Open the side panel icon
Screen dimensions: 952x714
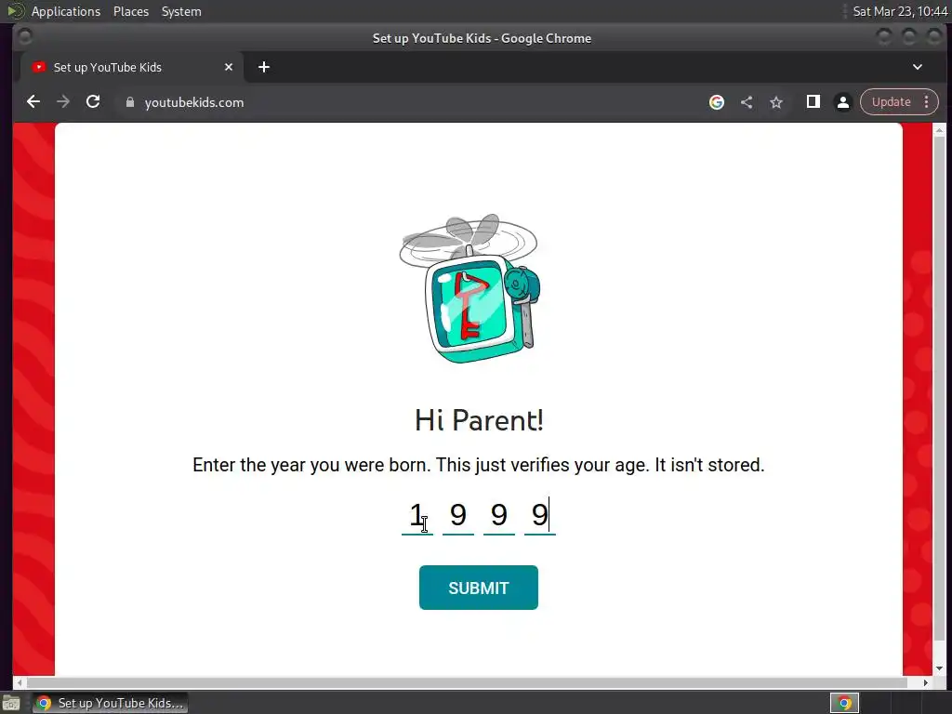tap(813, 102)
